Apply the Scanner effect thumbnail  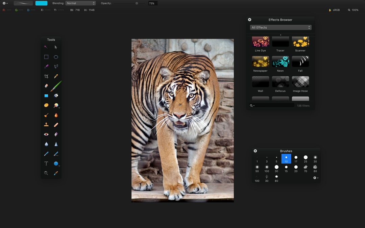(x=300, y=42)
